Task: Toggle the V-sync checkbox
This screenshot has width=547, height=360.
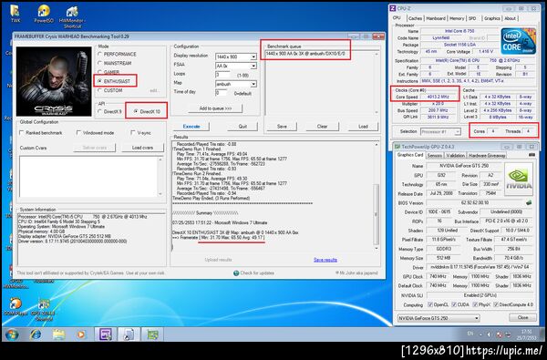Action: [x=132, y=132]
